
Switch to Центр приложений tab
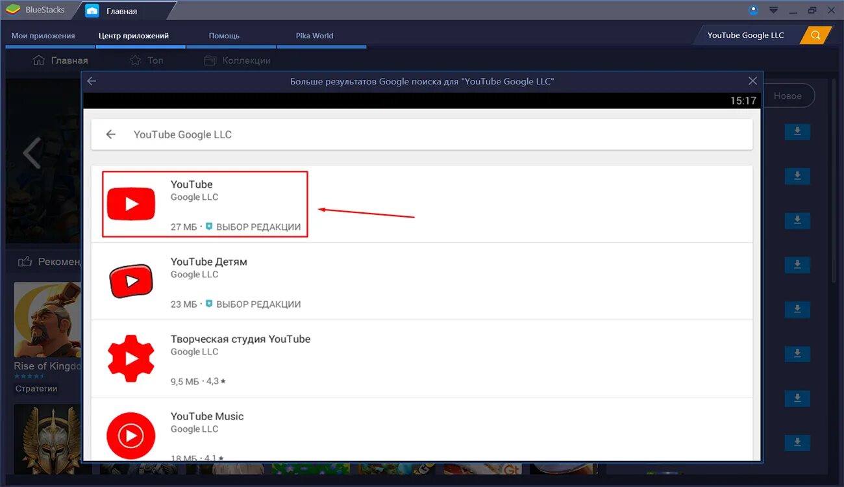pos(134,36)
